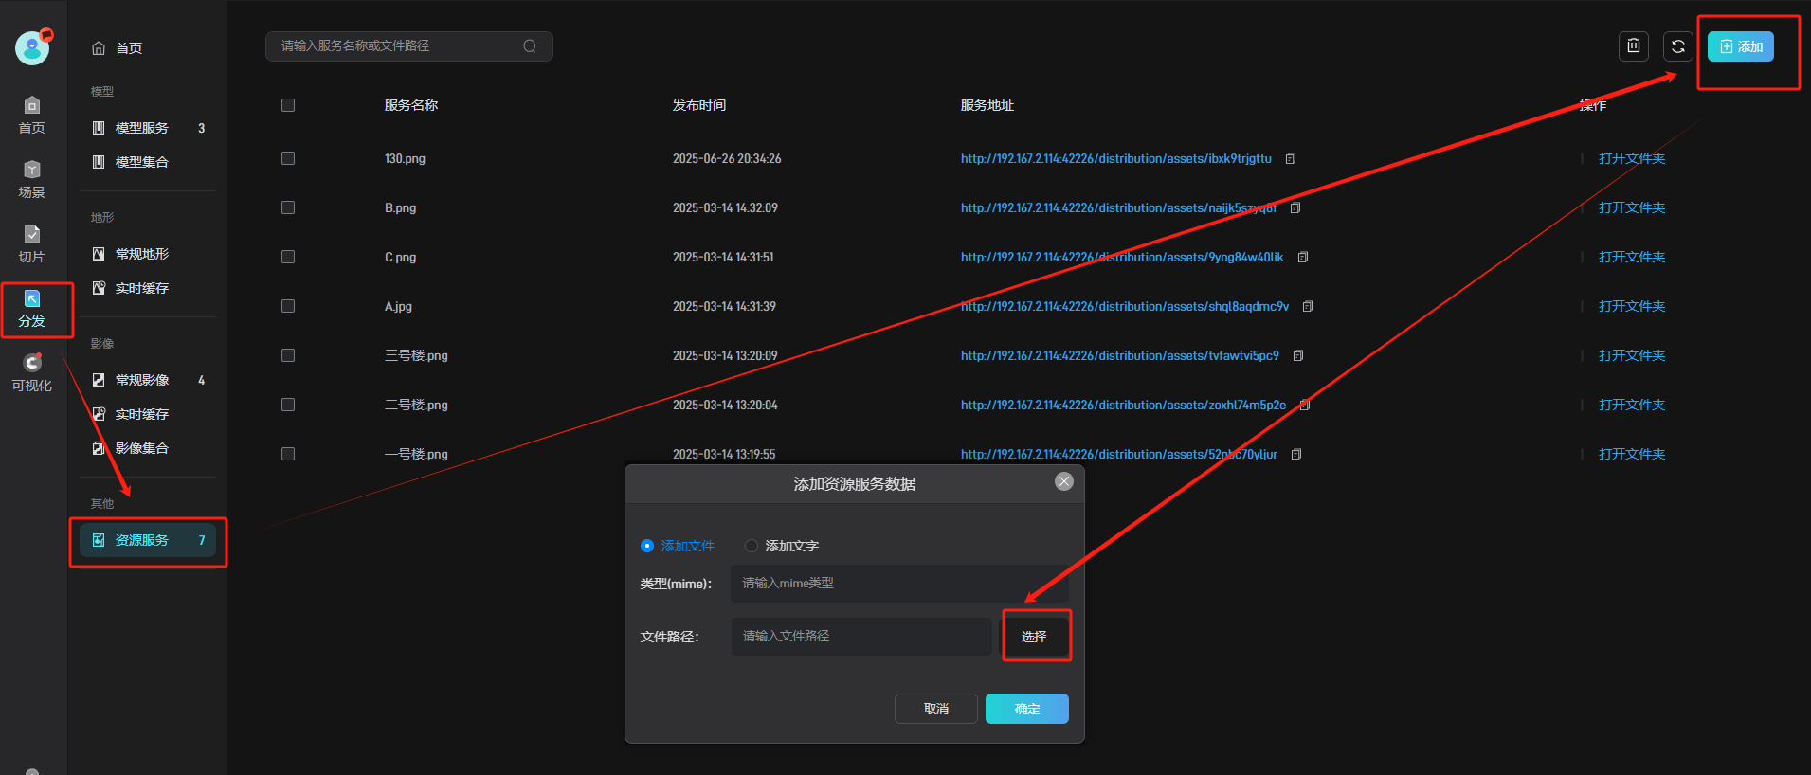Viewport: 1811px width, 775px height.
Task: Check the 一号楼.png row checkbox
Action: pos(288,454)
